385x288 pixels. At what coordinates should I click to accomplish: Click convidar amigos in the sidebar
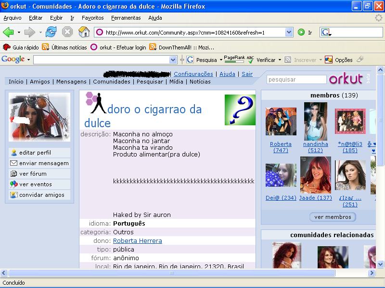tap(39, 195)
